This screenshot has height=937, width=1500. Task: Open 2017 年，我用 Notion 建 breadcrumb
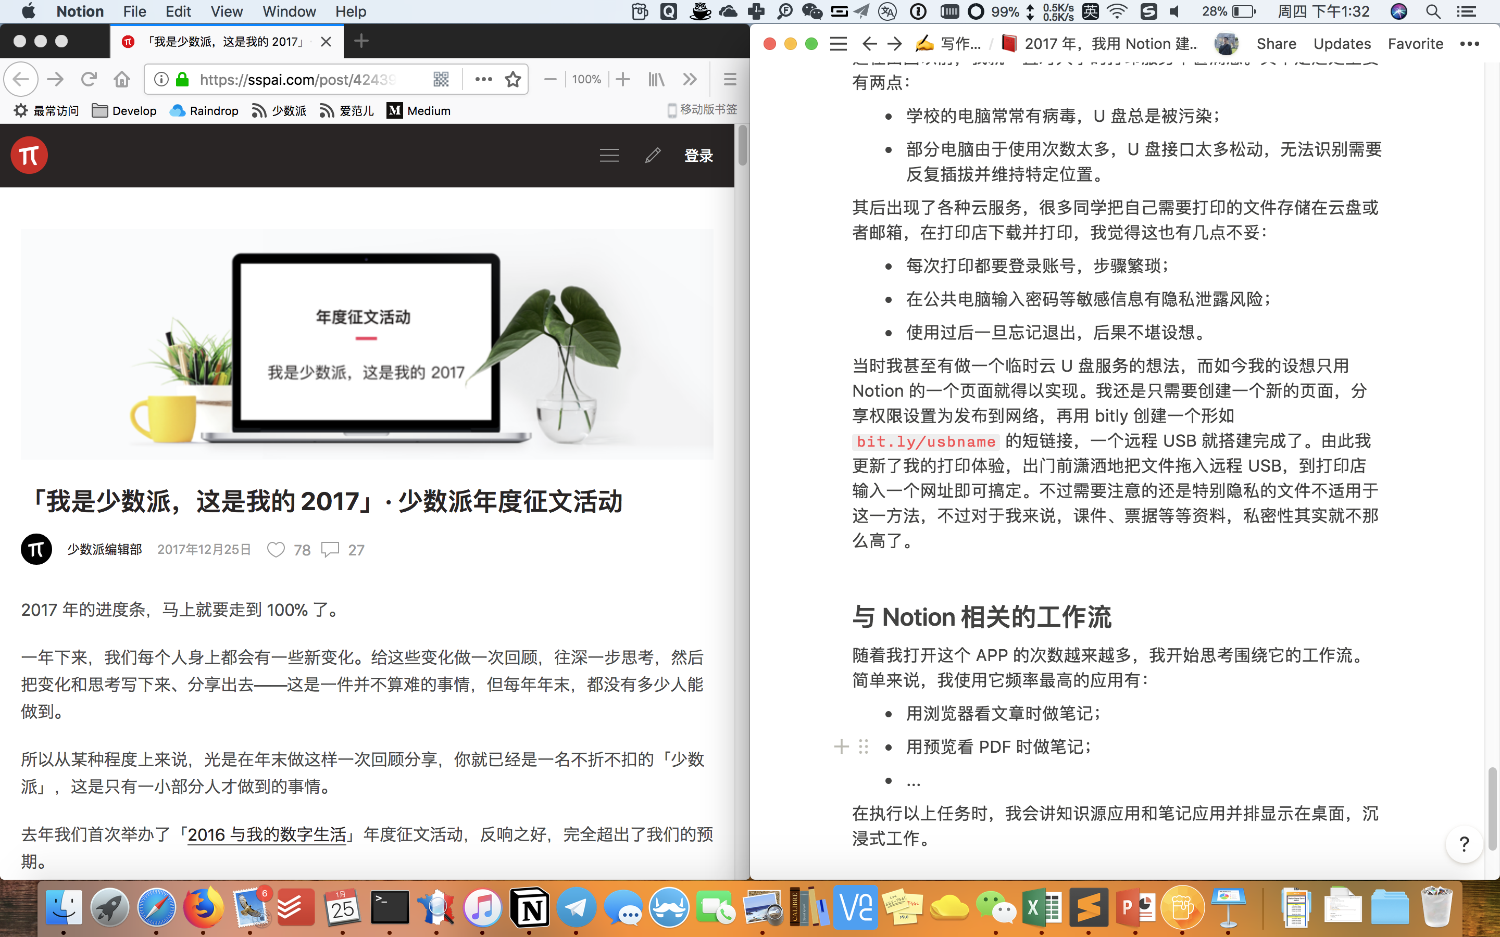(1099, 44)
